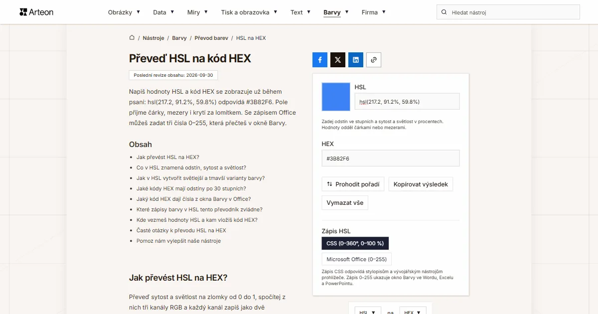Select CSS (0–360°, 0–100 %) notation

coord(355,243)
